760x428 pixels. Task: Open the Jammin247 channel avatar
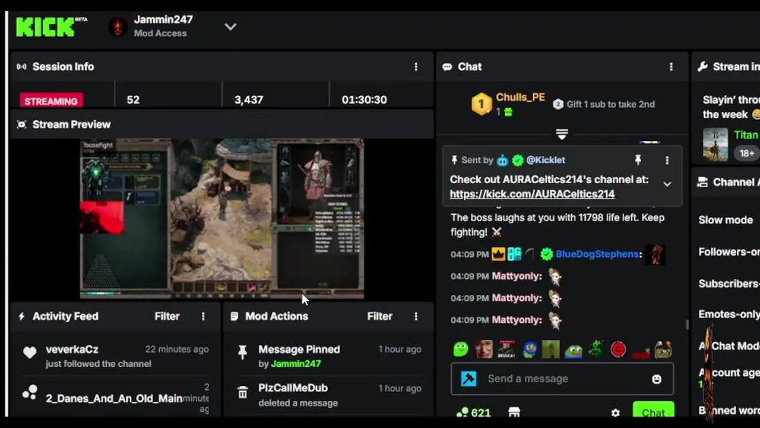coord(118,27)
